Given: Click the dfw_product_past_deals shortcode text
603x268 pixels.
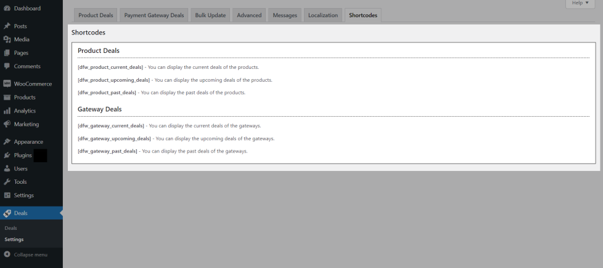Looking at the screenshot, I should click(x=107, y=93).
